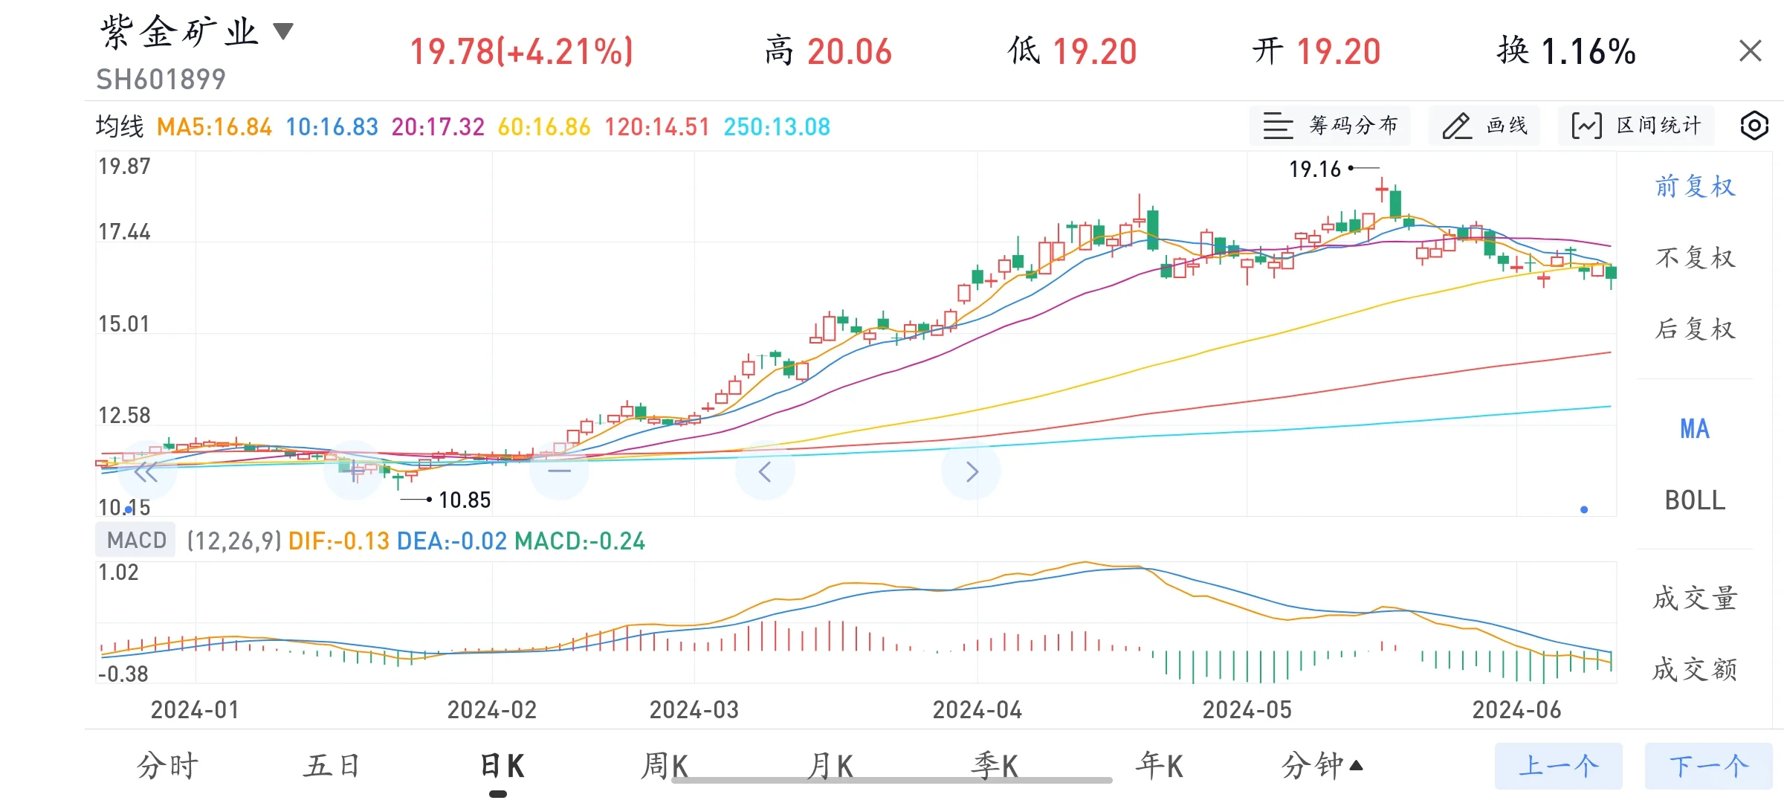Click the MACD indicator label
The width and height of the screenshot is (1784, 803).
[x=136, y=540]
